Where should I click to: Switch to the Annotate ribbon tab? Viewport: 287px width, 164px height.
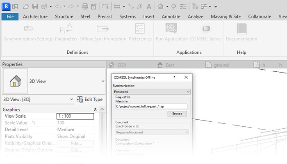tap(171, 16)
